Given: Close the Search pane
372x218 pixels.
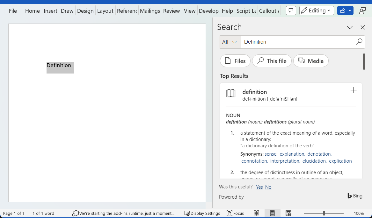Looking at the screenshot, I should coord(362,27).
